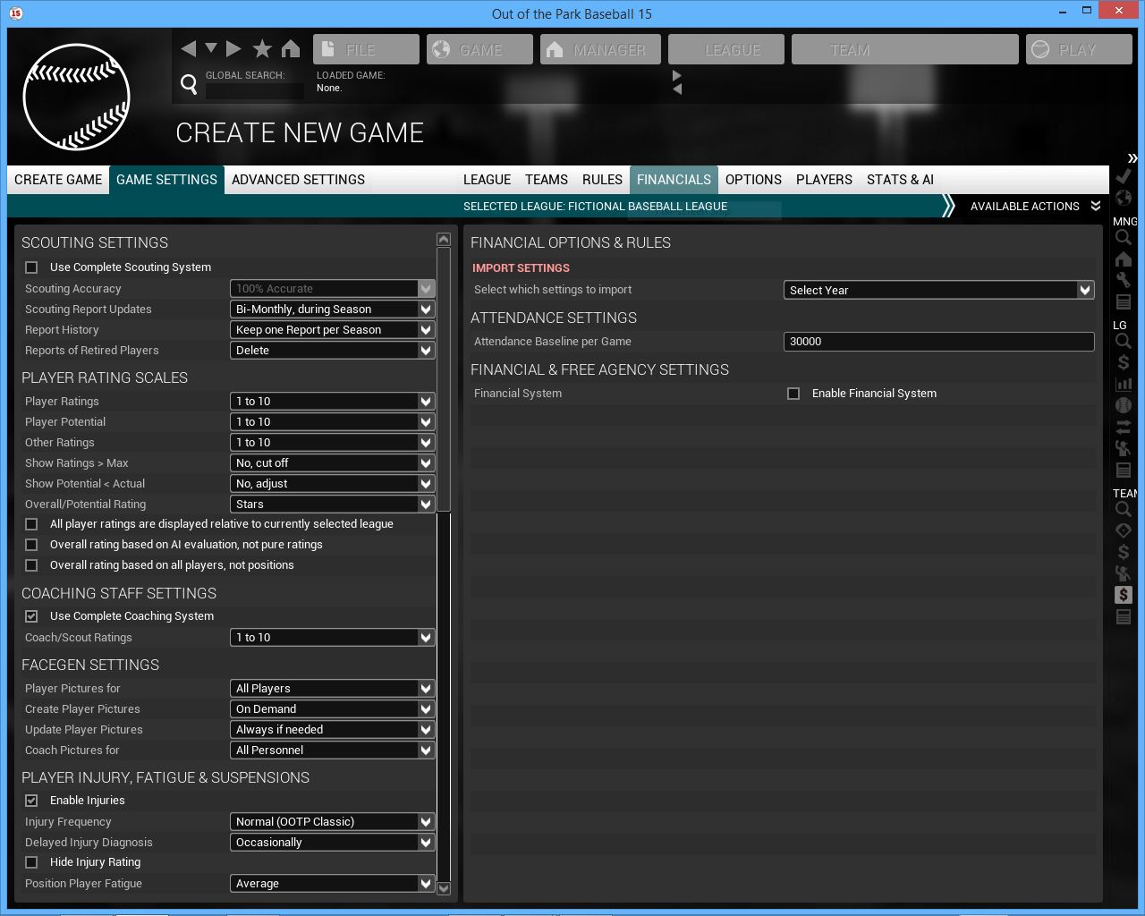Click the global search magnifier icon
This screenshot has width=1145, height=916.
(189, 84)
